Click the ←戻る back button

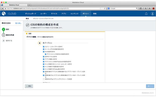tap(29, 86)
